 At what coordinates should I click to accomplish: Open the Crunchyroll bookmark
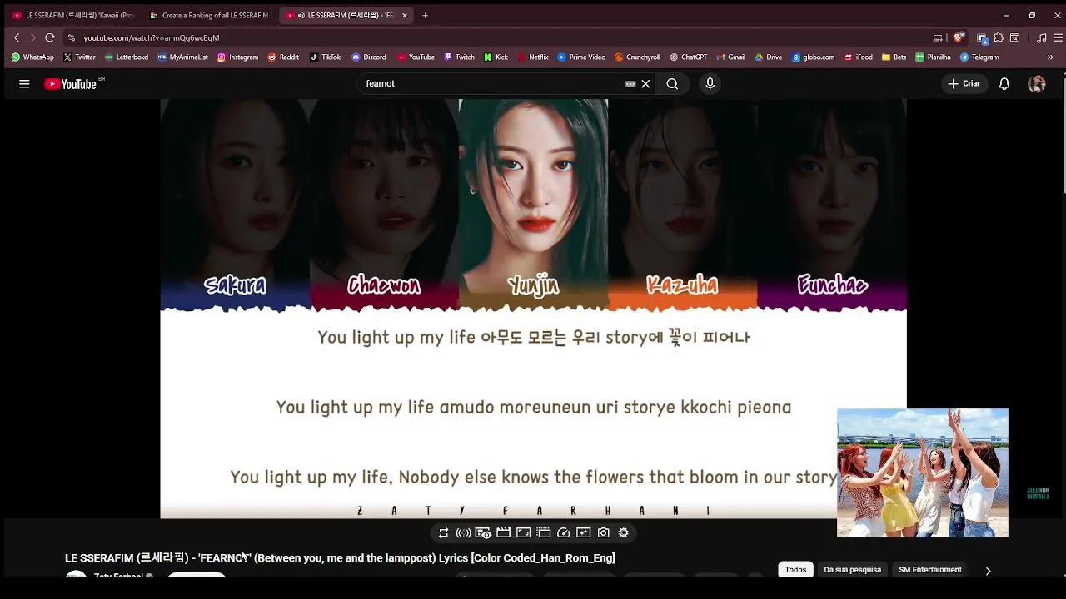tap(637, 57)
